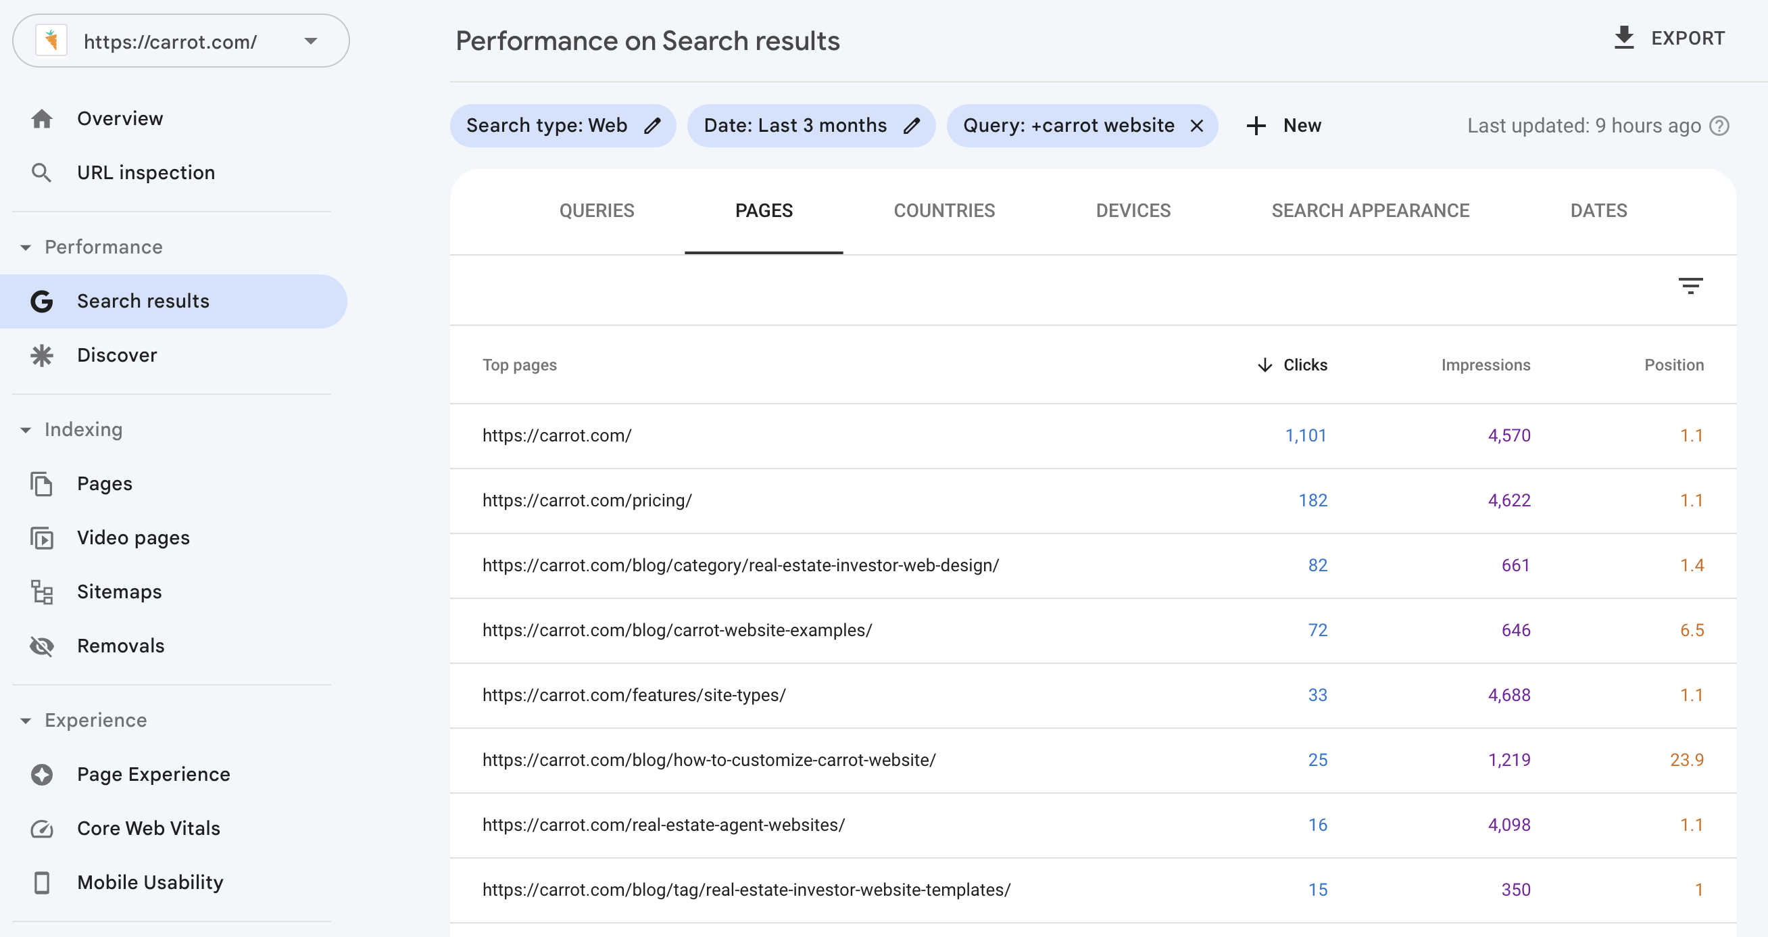Click the URL inspection magnifier icon
This screenshot has width=1768, height=937.
coord(42,173)
